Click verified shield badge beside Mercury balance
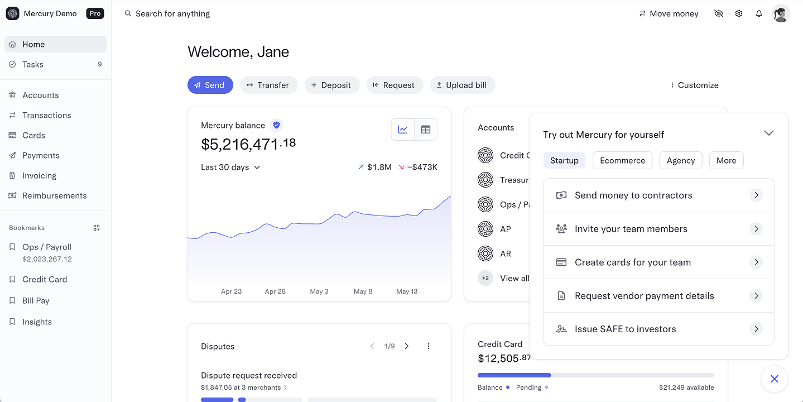 tap(276, 125)
